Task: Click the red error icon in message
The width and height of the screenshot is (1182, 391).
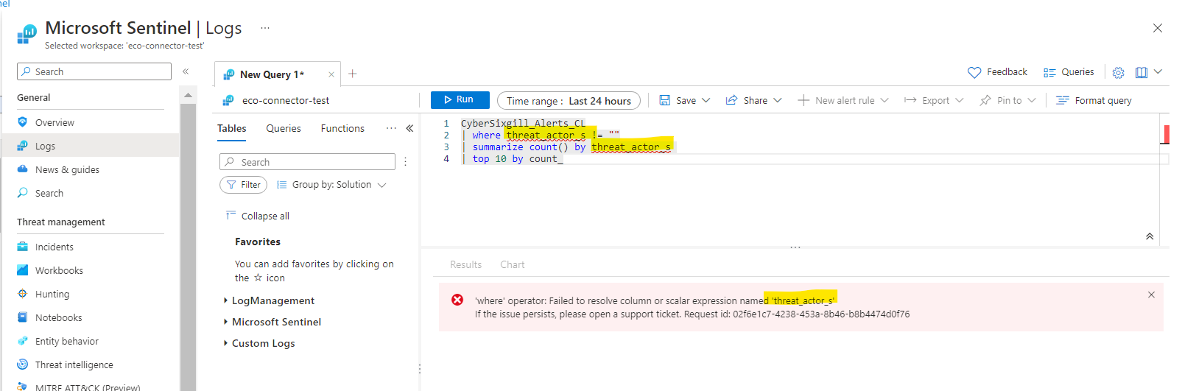Action: pyautogui.click(x=457, y=300)
